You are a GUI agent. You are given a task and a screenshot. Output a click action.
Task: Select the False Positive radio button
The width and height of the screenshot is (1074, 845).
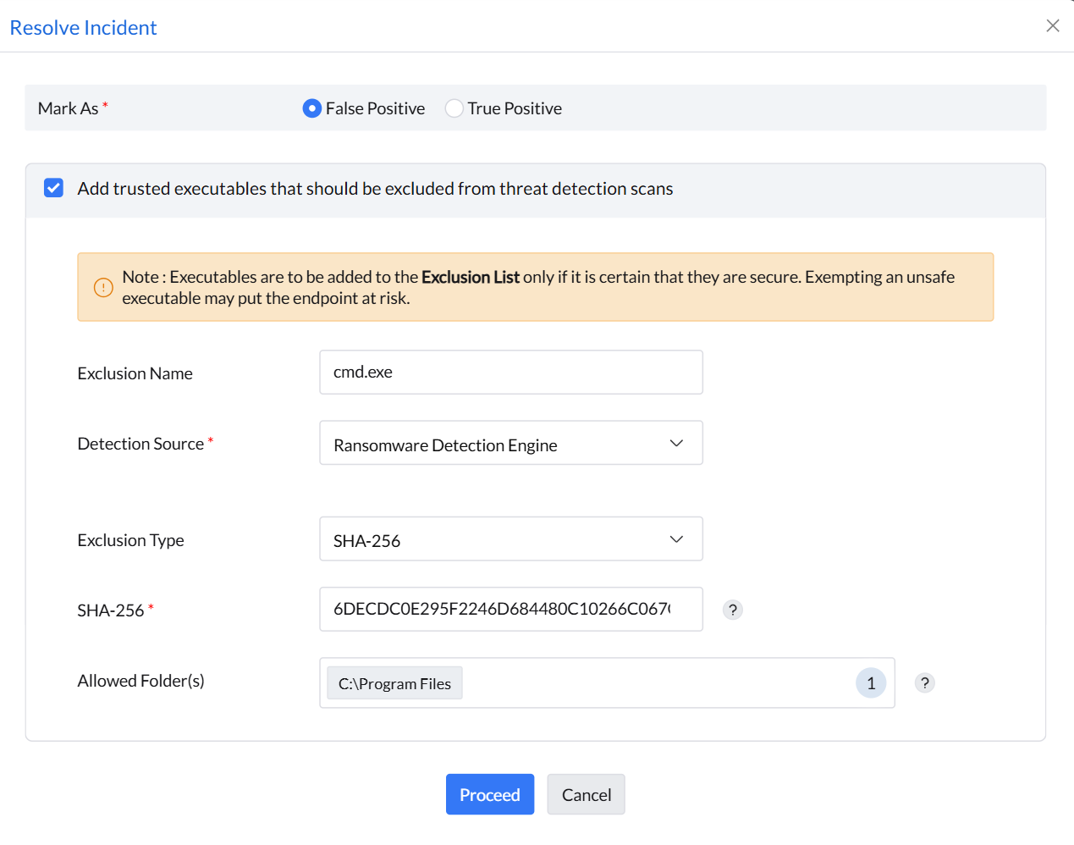coord(311,108)
